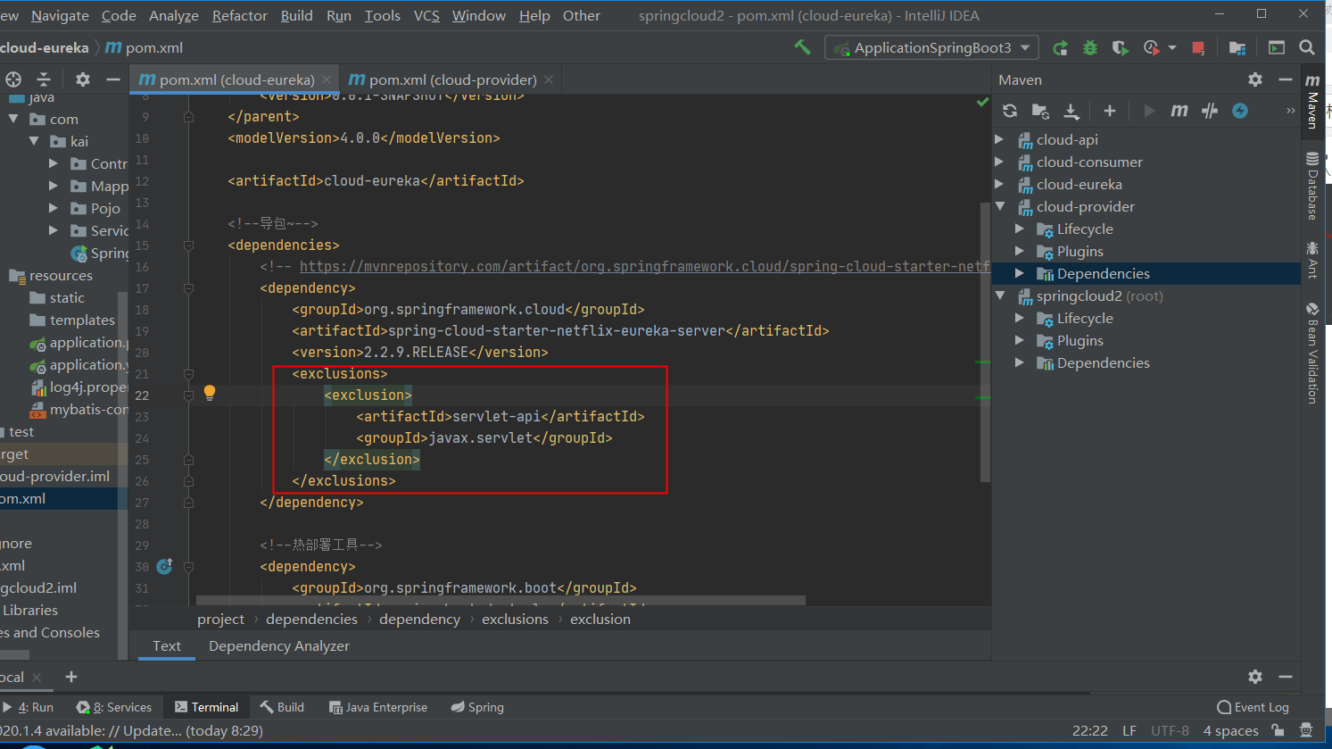Click the intention light bulb at line 22

pos(210,392)
